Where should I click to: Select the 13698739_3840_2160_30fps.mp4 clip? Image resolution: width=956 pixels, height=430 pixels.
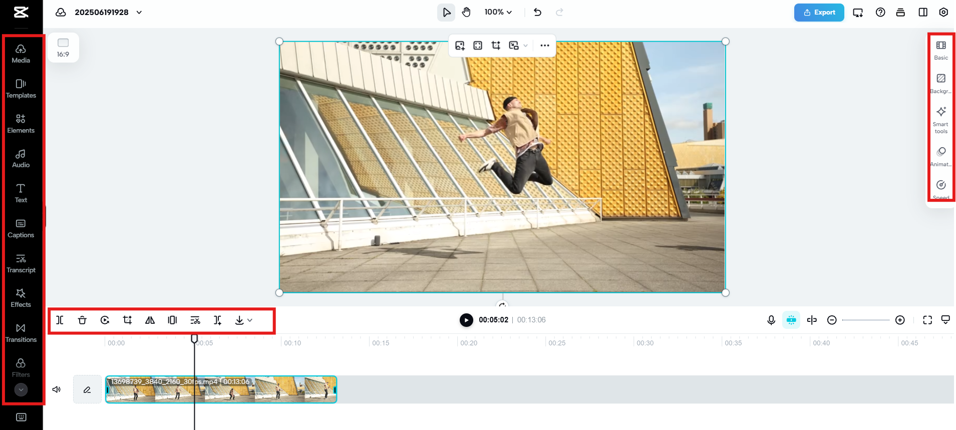coord(221,389)
